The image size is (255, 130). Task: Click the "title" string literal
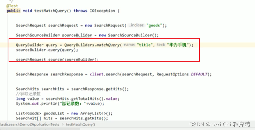[x=145, y=45]
